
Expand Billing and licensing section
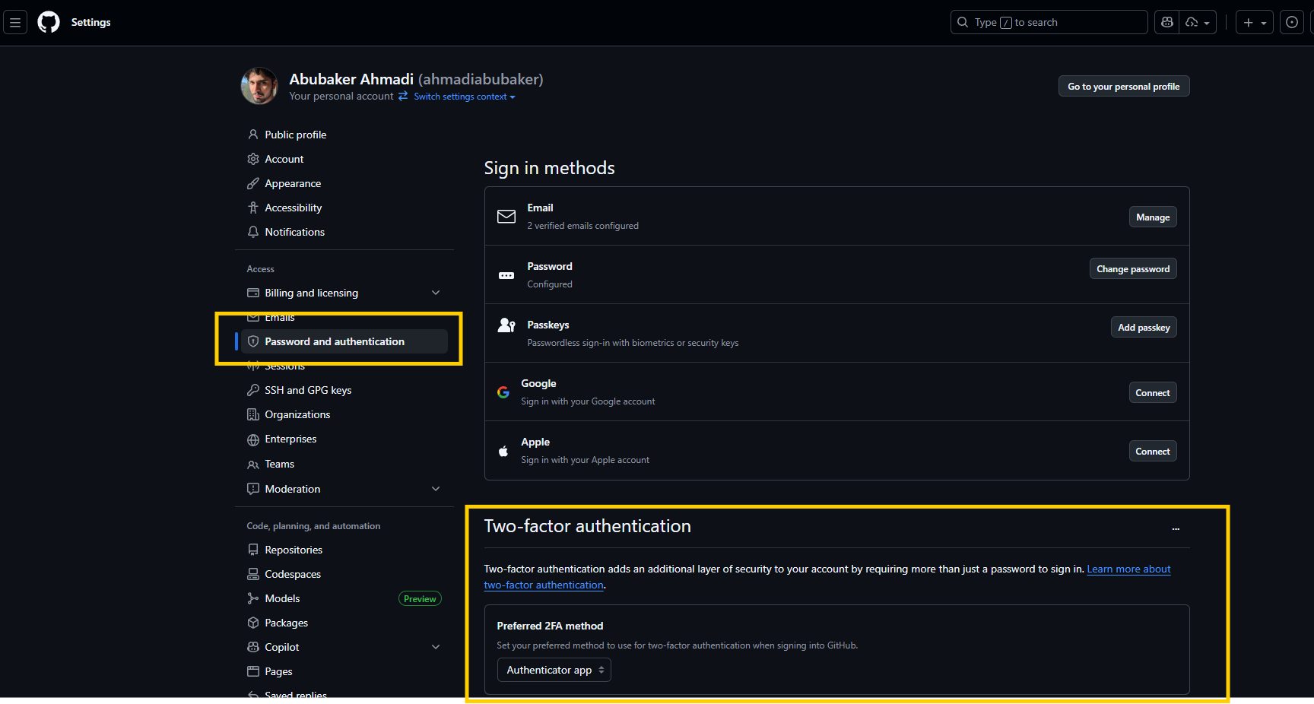pos(436,293)
